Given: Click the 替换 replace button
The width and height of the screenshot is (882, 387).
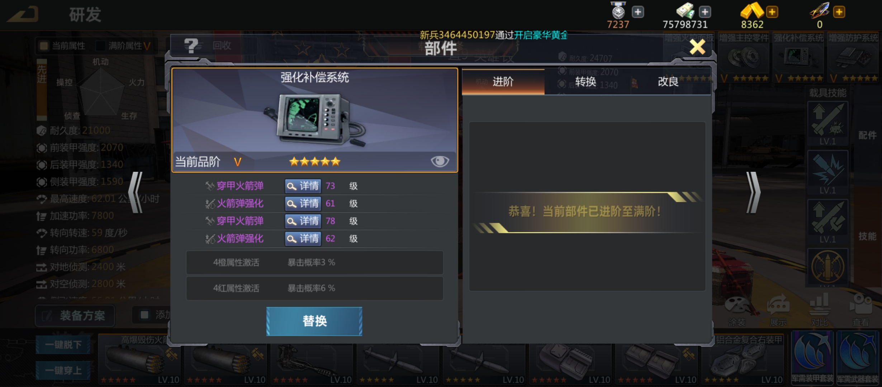Looking at the screenshot, I should click(x=314, y=321).
